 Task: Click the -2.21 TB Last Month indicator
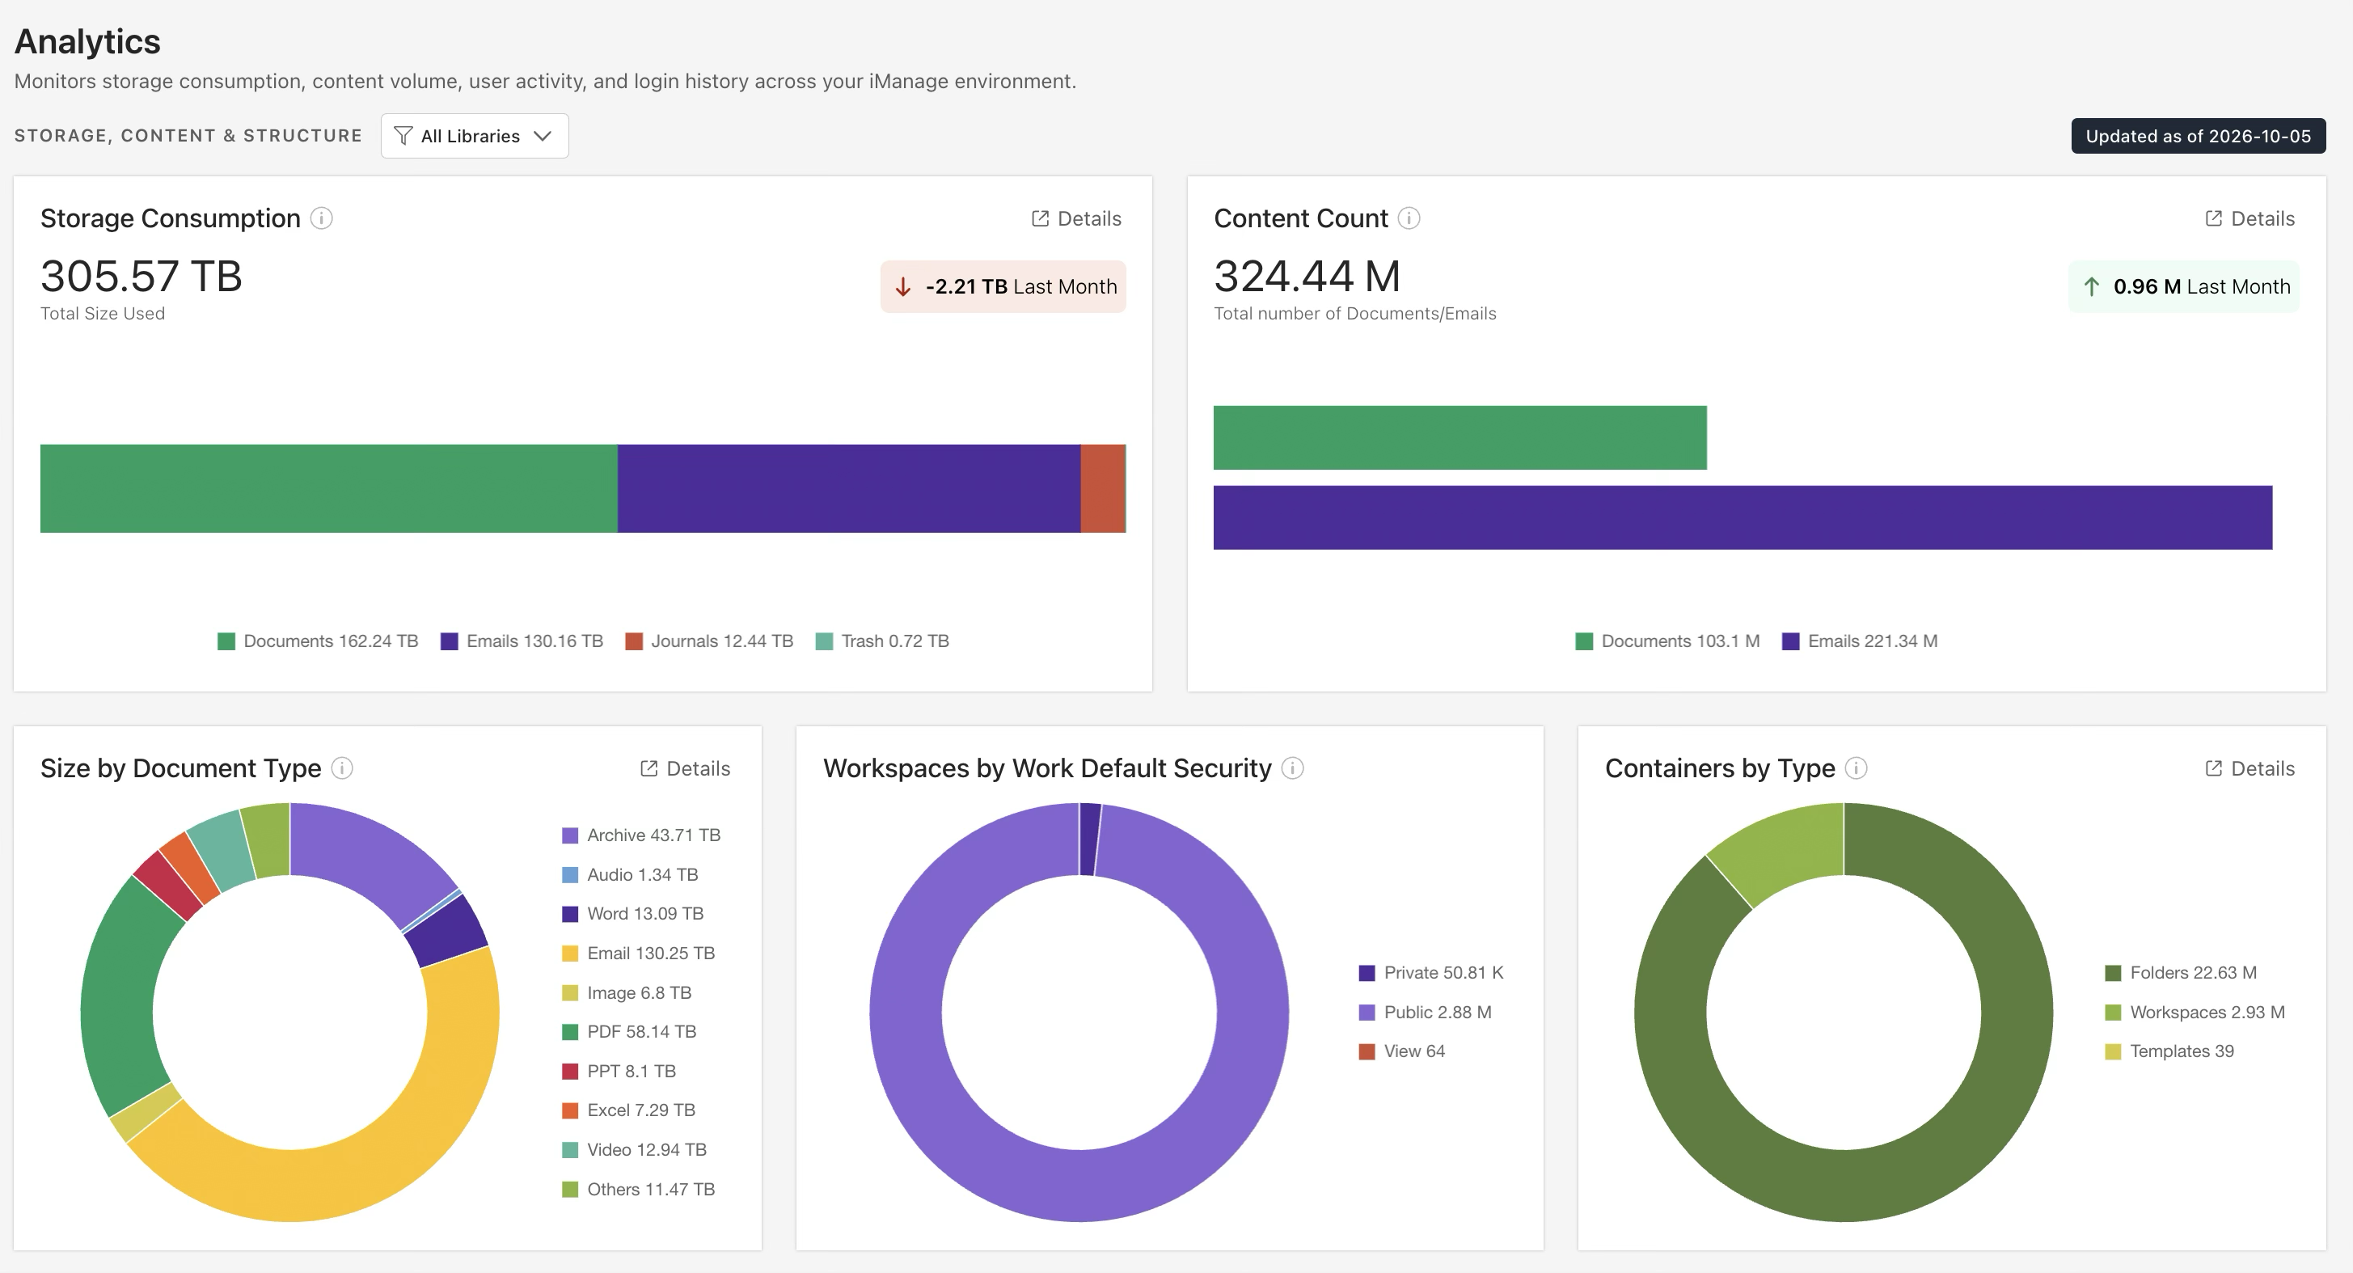(1003, 287)
